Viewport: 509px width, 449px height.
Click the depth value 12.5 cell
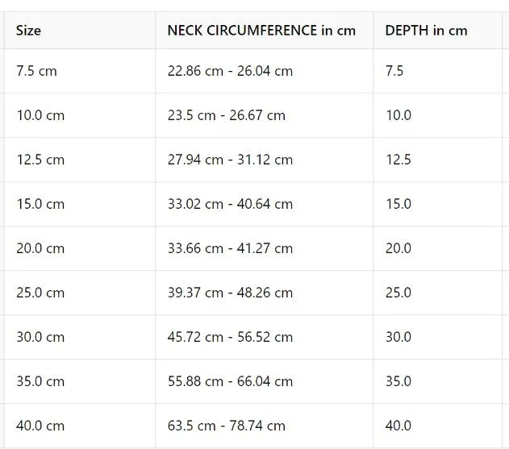click(x=437, y=160)
